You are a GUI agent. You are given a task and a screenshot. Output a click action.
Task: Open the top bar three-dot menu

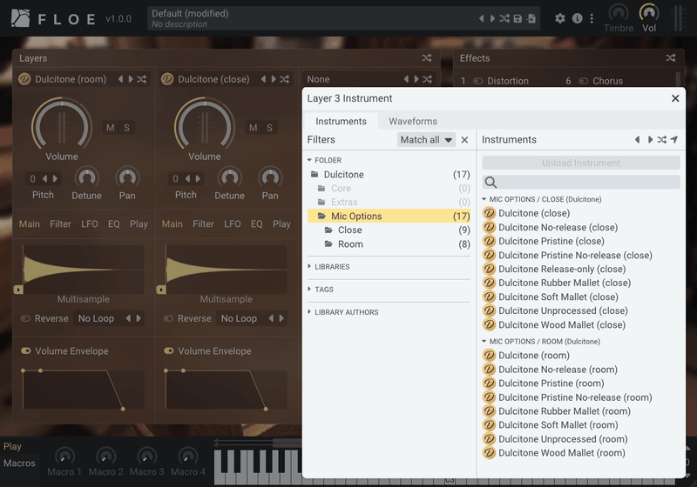[592, 18]
